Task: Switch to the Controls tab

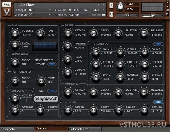Action: [x=51, y=129]
